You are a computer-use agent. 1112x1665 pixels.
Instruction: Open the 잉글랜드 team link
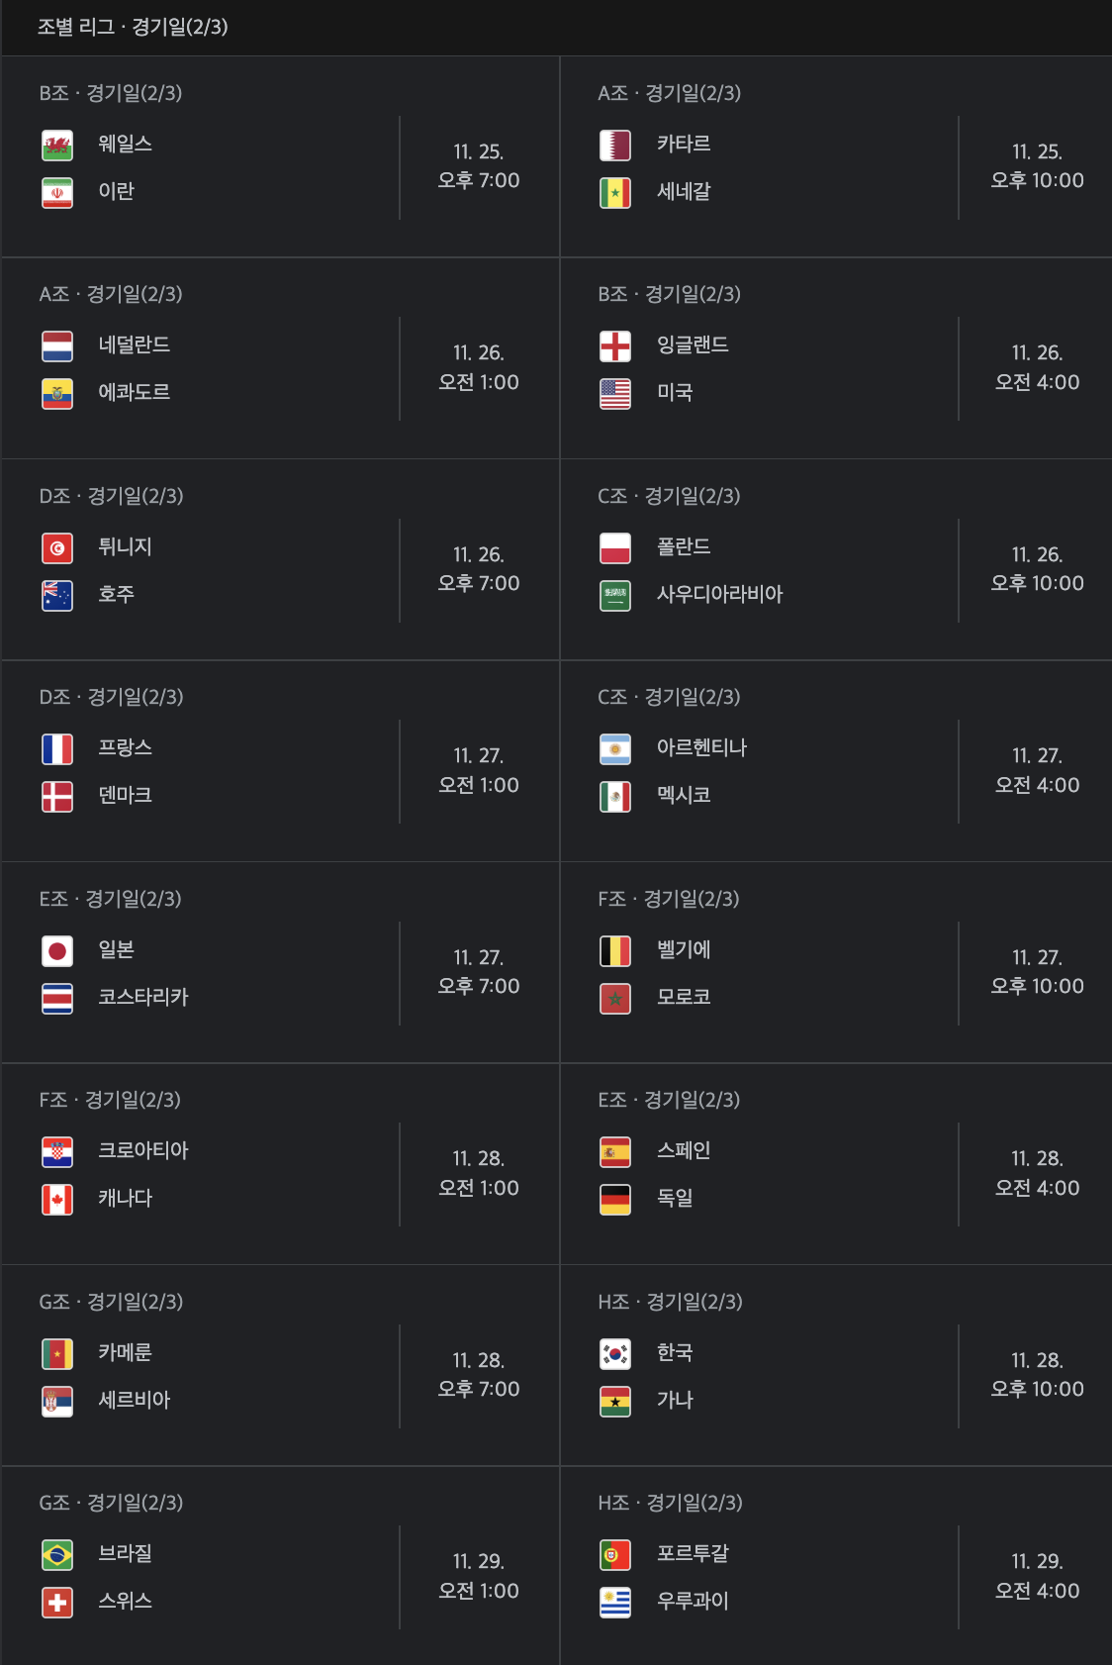click(x=693, y=344)
